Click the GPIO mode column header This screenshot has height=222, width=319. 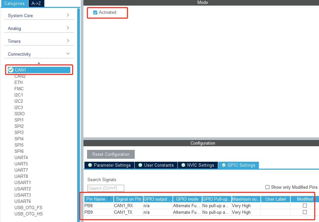coord(187,199)
